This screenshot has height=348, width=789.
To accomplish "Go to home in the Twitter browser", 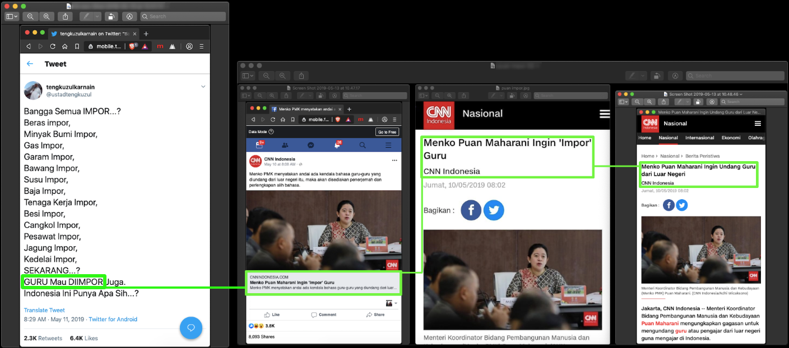I will 64,46.
